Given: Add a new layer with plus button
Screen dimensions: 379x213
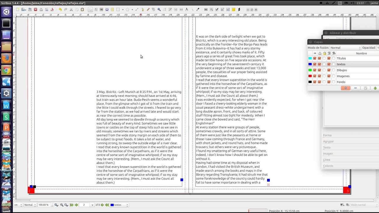Looking at the screenshot, I should pos(346,88).
